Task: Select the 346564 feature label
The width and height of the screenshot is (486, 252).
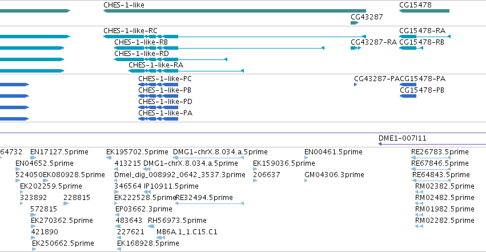Action: pos(128,186)
